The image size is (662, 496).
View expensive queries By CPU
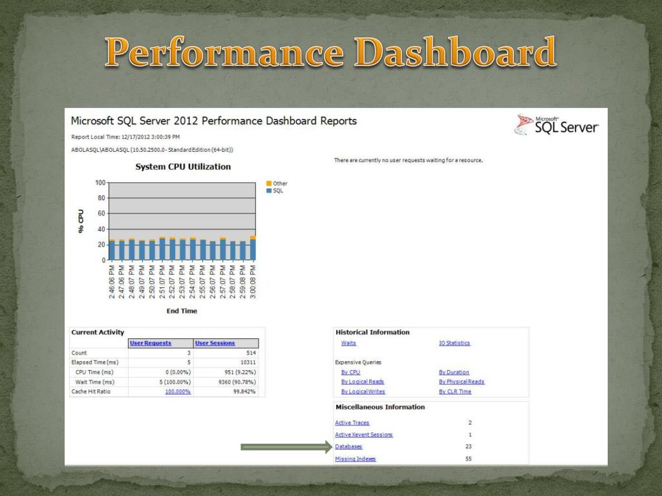point(350,372)
